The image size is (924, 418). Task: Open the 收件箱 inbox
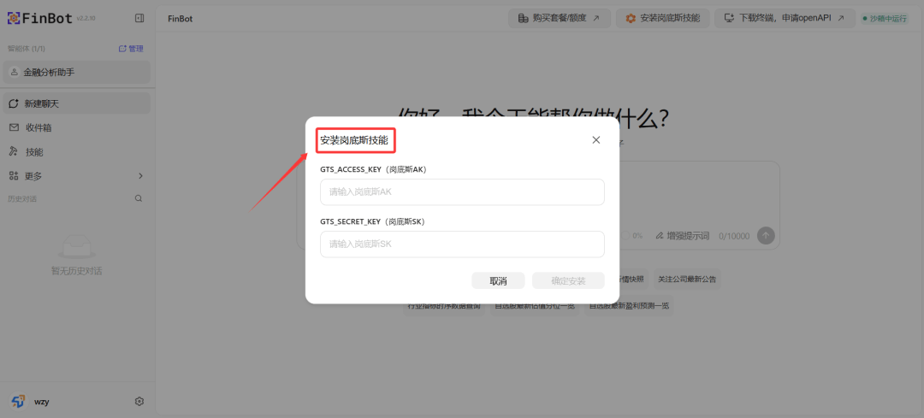pyautogui.click(x=77, y=127)
